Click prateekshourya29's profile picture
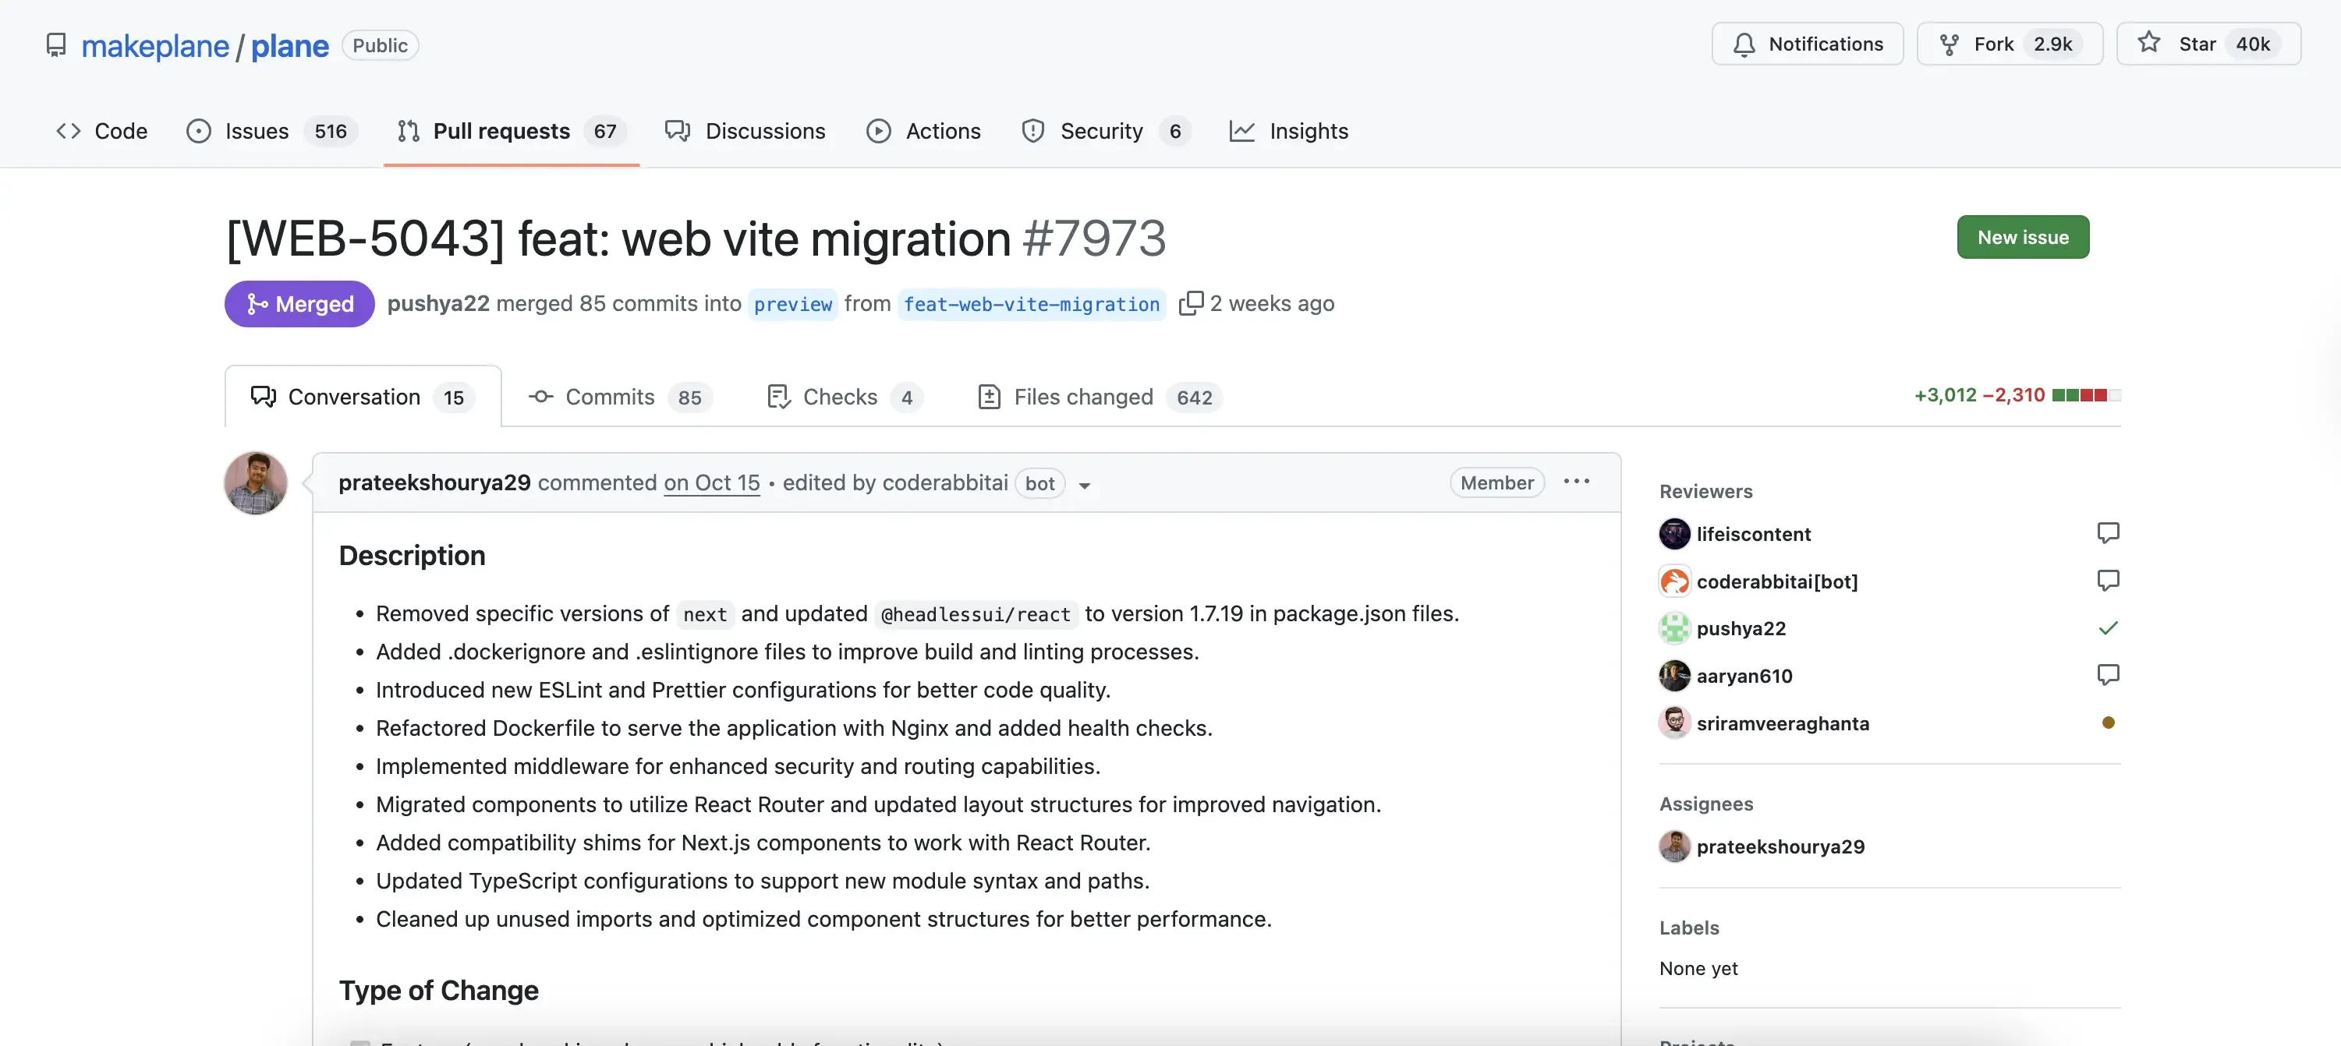 coord(254,482)
